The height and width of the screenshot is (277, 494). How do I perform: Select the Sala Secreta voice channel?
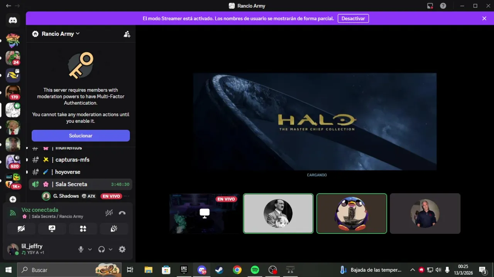coord(81,184)
